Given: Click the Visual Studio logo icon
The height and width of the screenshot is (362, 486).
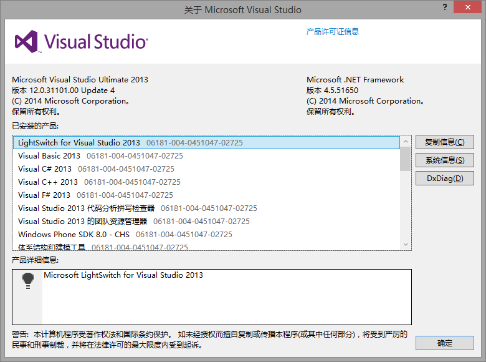Looking at the screenshot, I should click(27, 42).
